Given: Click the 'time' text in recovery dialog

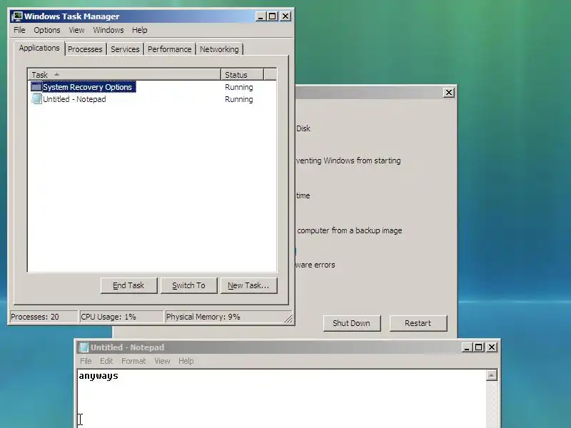Looking at the screenshot, I should pyautogui.click(x=303, y=195).
